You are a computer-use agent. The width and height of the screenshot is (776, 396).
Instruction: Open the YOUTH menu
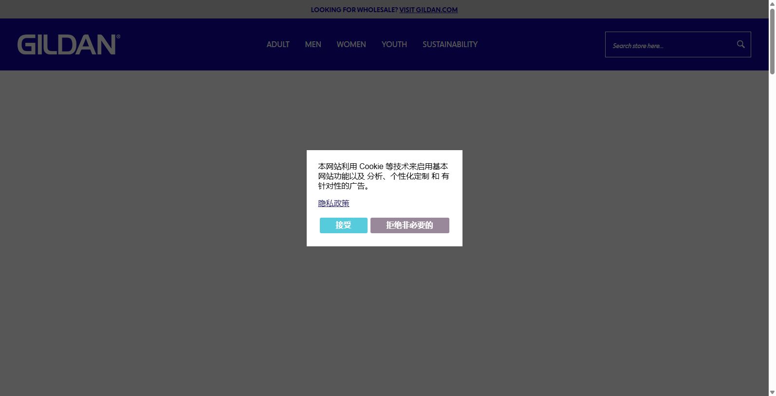point(394,44)
